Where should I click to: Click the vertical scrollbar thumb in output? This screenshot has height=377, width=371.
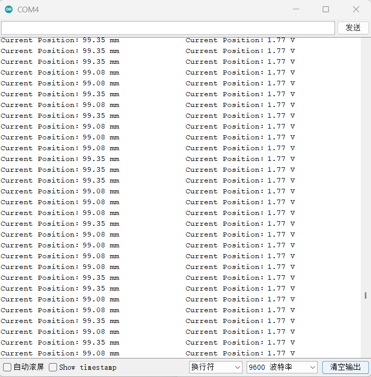pyautogui.click(x=365, y=295)
